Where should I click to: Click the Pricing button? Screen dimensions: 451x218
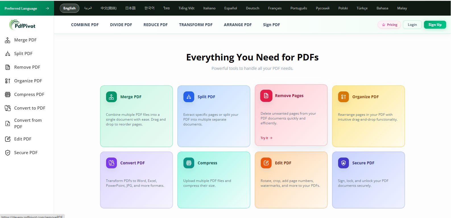[389, 25]
